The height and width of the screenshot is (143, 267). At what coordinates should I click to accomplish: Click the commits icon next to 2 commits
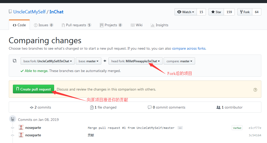(x=31, y=108)
